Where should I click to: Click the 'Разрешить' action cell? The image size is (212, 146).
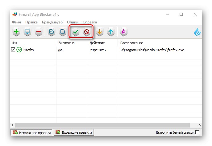(97, 50)
